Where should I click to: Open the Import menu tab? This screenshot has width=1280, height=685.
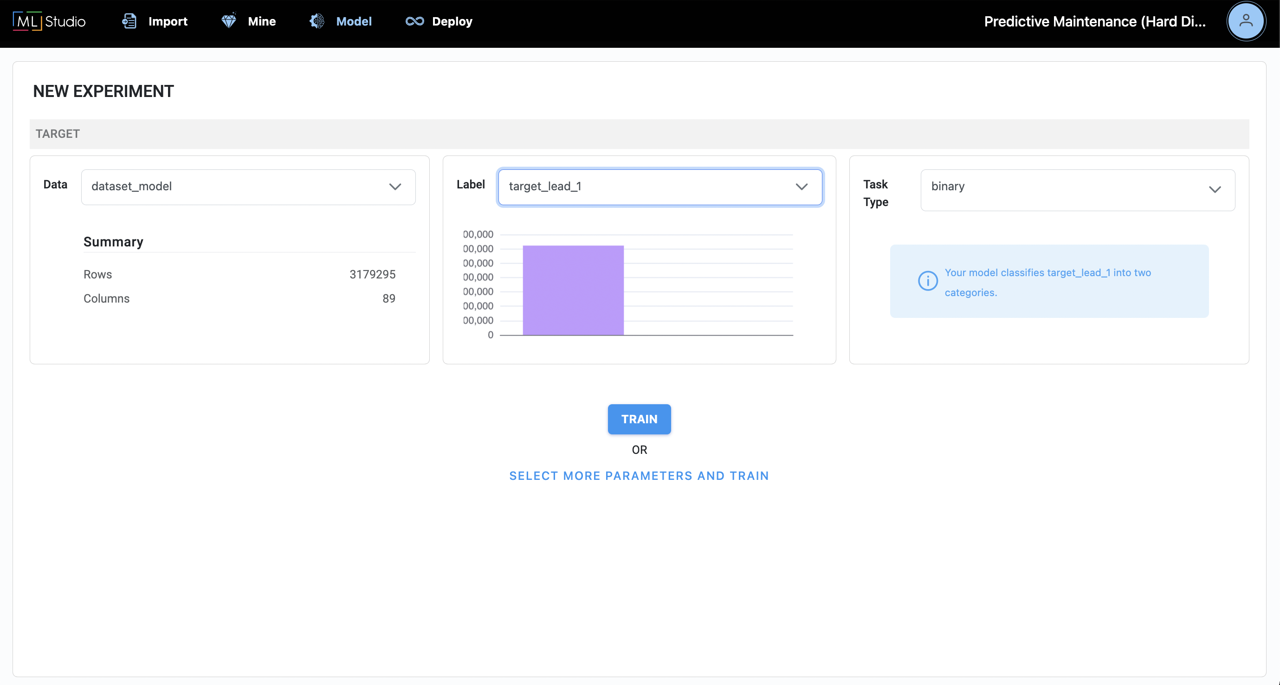pos(168,21)
